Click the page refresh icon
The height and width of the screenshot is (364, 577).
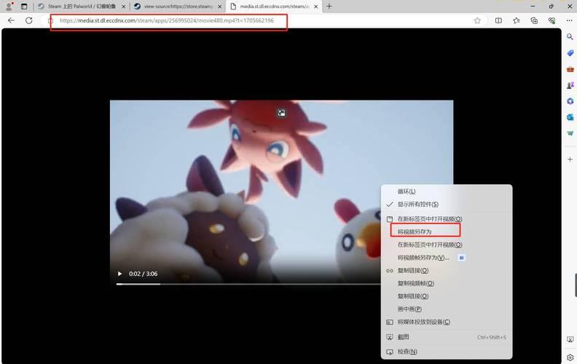pyautogui.click(x=29, y=20)
